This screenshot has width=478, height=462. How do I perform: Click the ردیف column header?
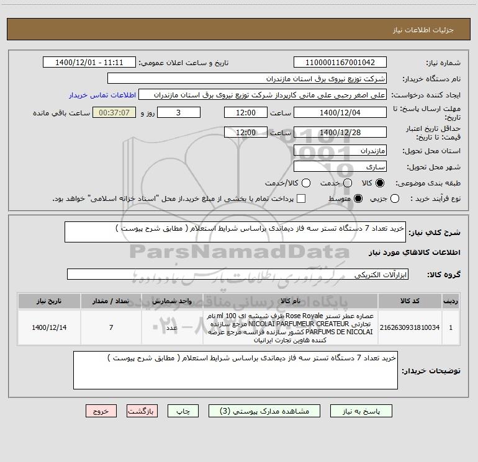451,301
